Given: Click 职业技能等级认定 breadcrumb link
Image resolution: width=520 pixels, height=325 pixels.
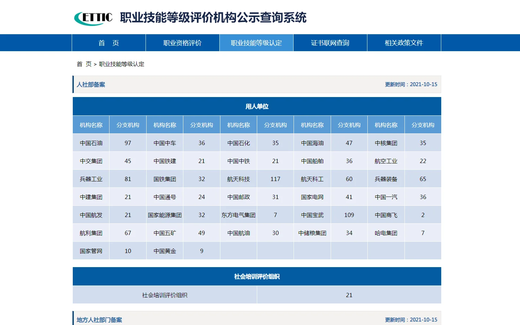Looking at the screenshot, I should click(122, 64).
